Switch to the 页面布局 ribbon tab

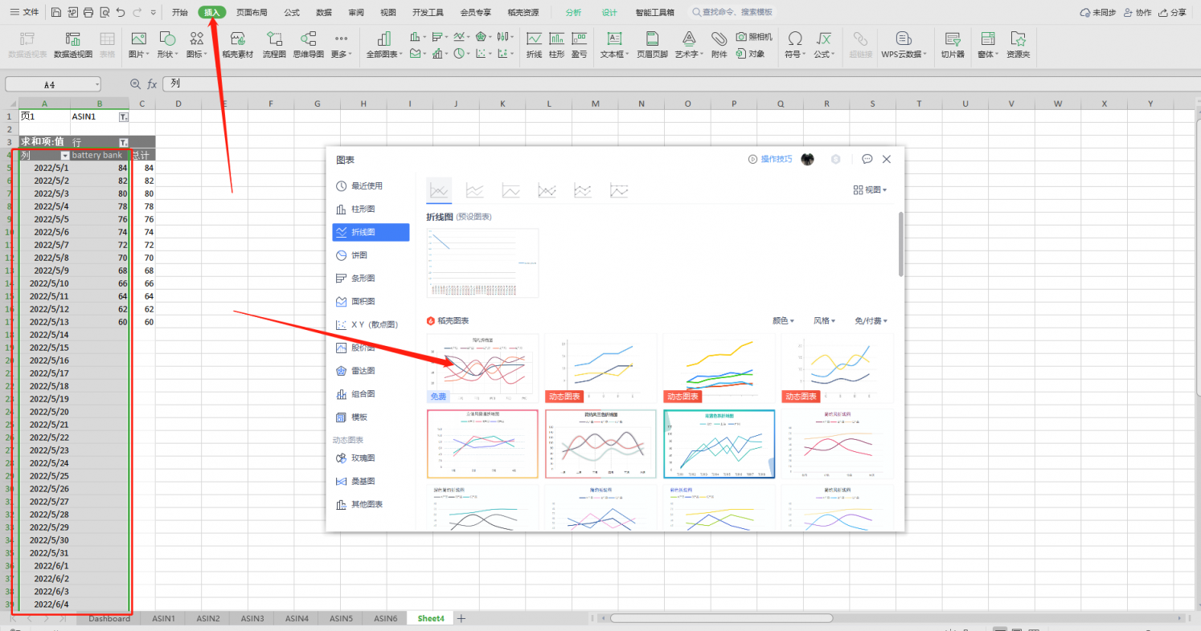tap(252, 12)
